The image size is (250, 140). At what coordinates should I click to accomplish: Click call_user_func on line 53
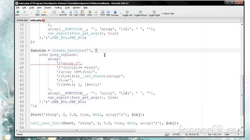[x=46, y=123]
